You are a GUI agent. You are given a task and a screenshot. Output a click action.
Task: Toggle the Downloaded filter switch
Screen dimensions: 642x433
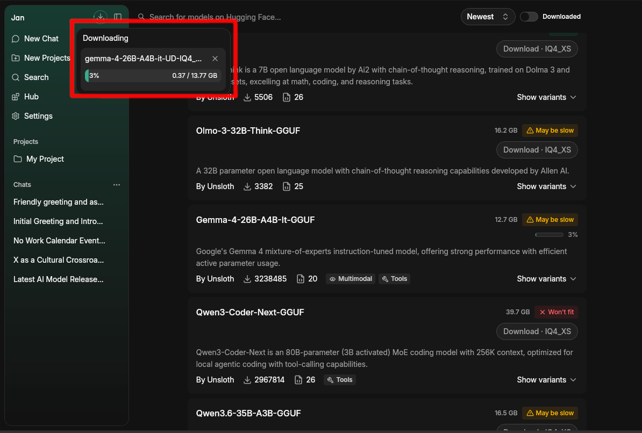529,17
